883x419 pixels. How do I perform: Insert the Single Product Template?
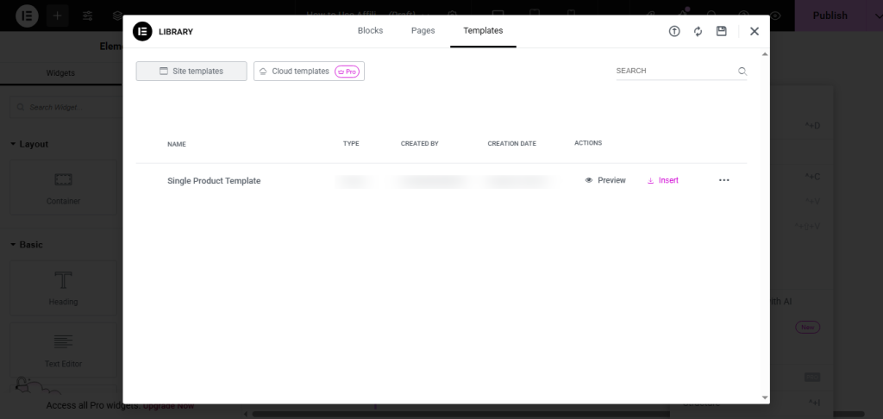(x=662, y=180)
